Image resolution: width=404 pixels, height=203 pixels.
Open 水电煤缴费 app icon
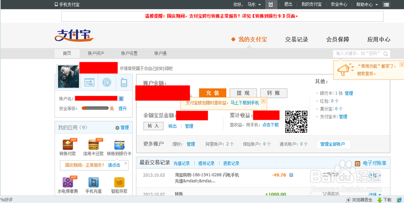pos(68,182)
